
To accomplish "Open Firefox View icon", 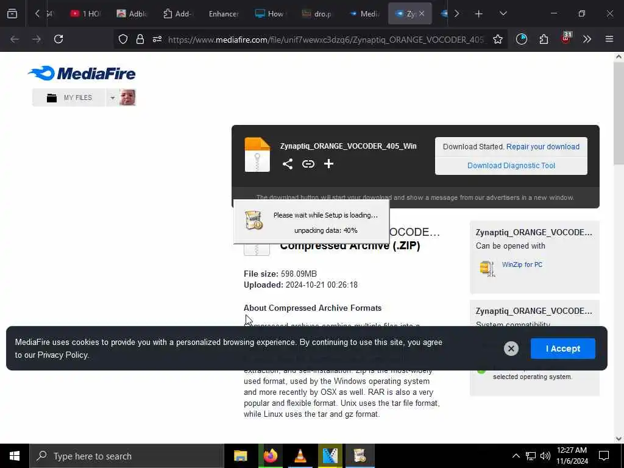I will pyautogui.click(x=12, y=13).
